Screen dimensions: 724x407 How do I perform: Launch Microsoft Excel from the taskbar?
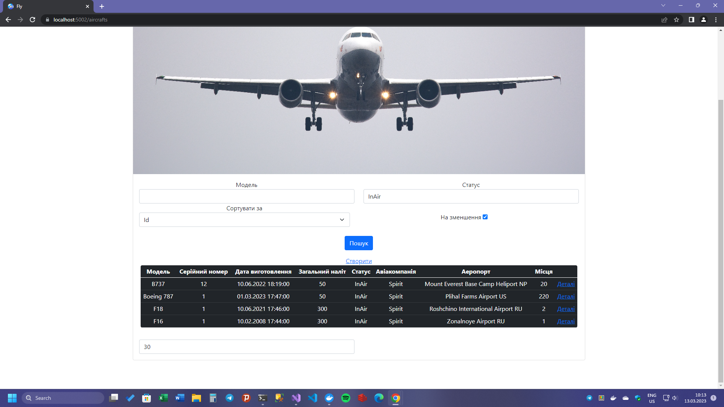(163, 398)
